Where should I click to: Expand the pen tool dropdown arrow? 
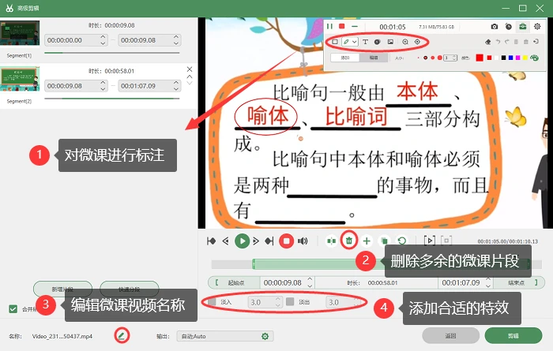coord(355,42)
